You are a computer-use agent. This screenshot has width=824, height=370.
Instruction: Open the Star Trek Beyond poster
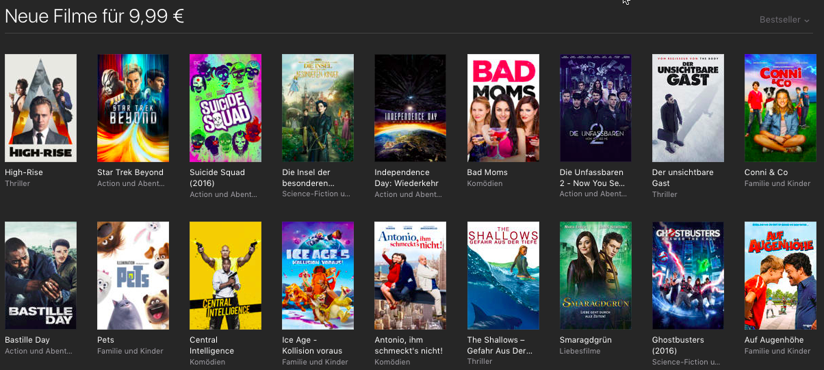click(x=133, y=108)
